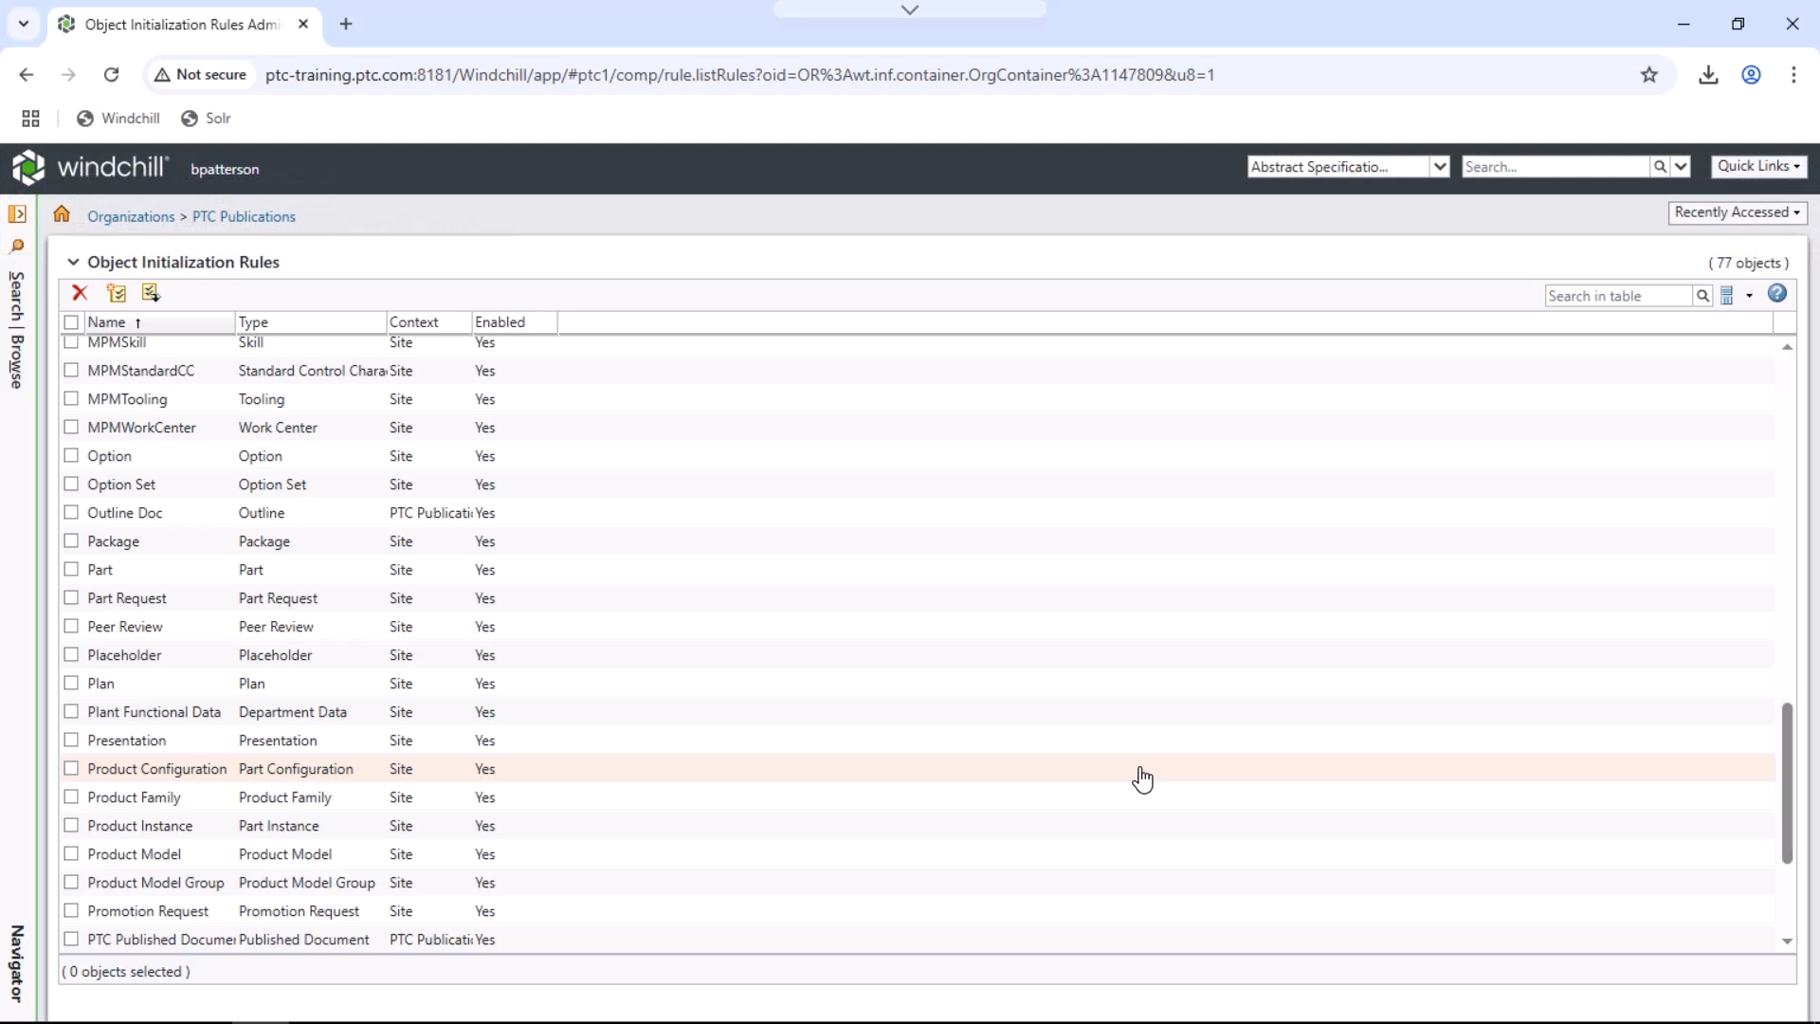
Task: Click the Windchill home icon
Action: [x=62, y=214]
